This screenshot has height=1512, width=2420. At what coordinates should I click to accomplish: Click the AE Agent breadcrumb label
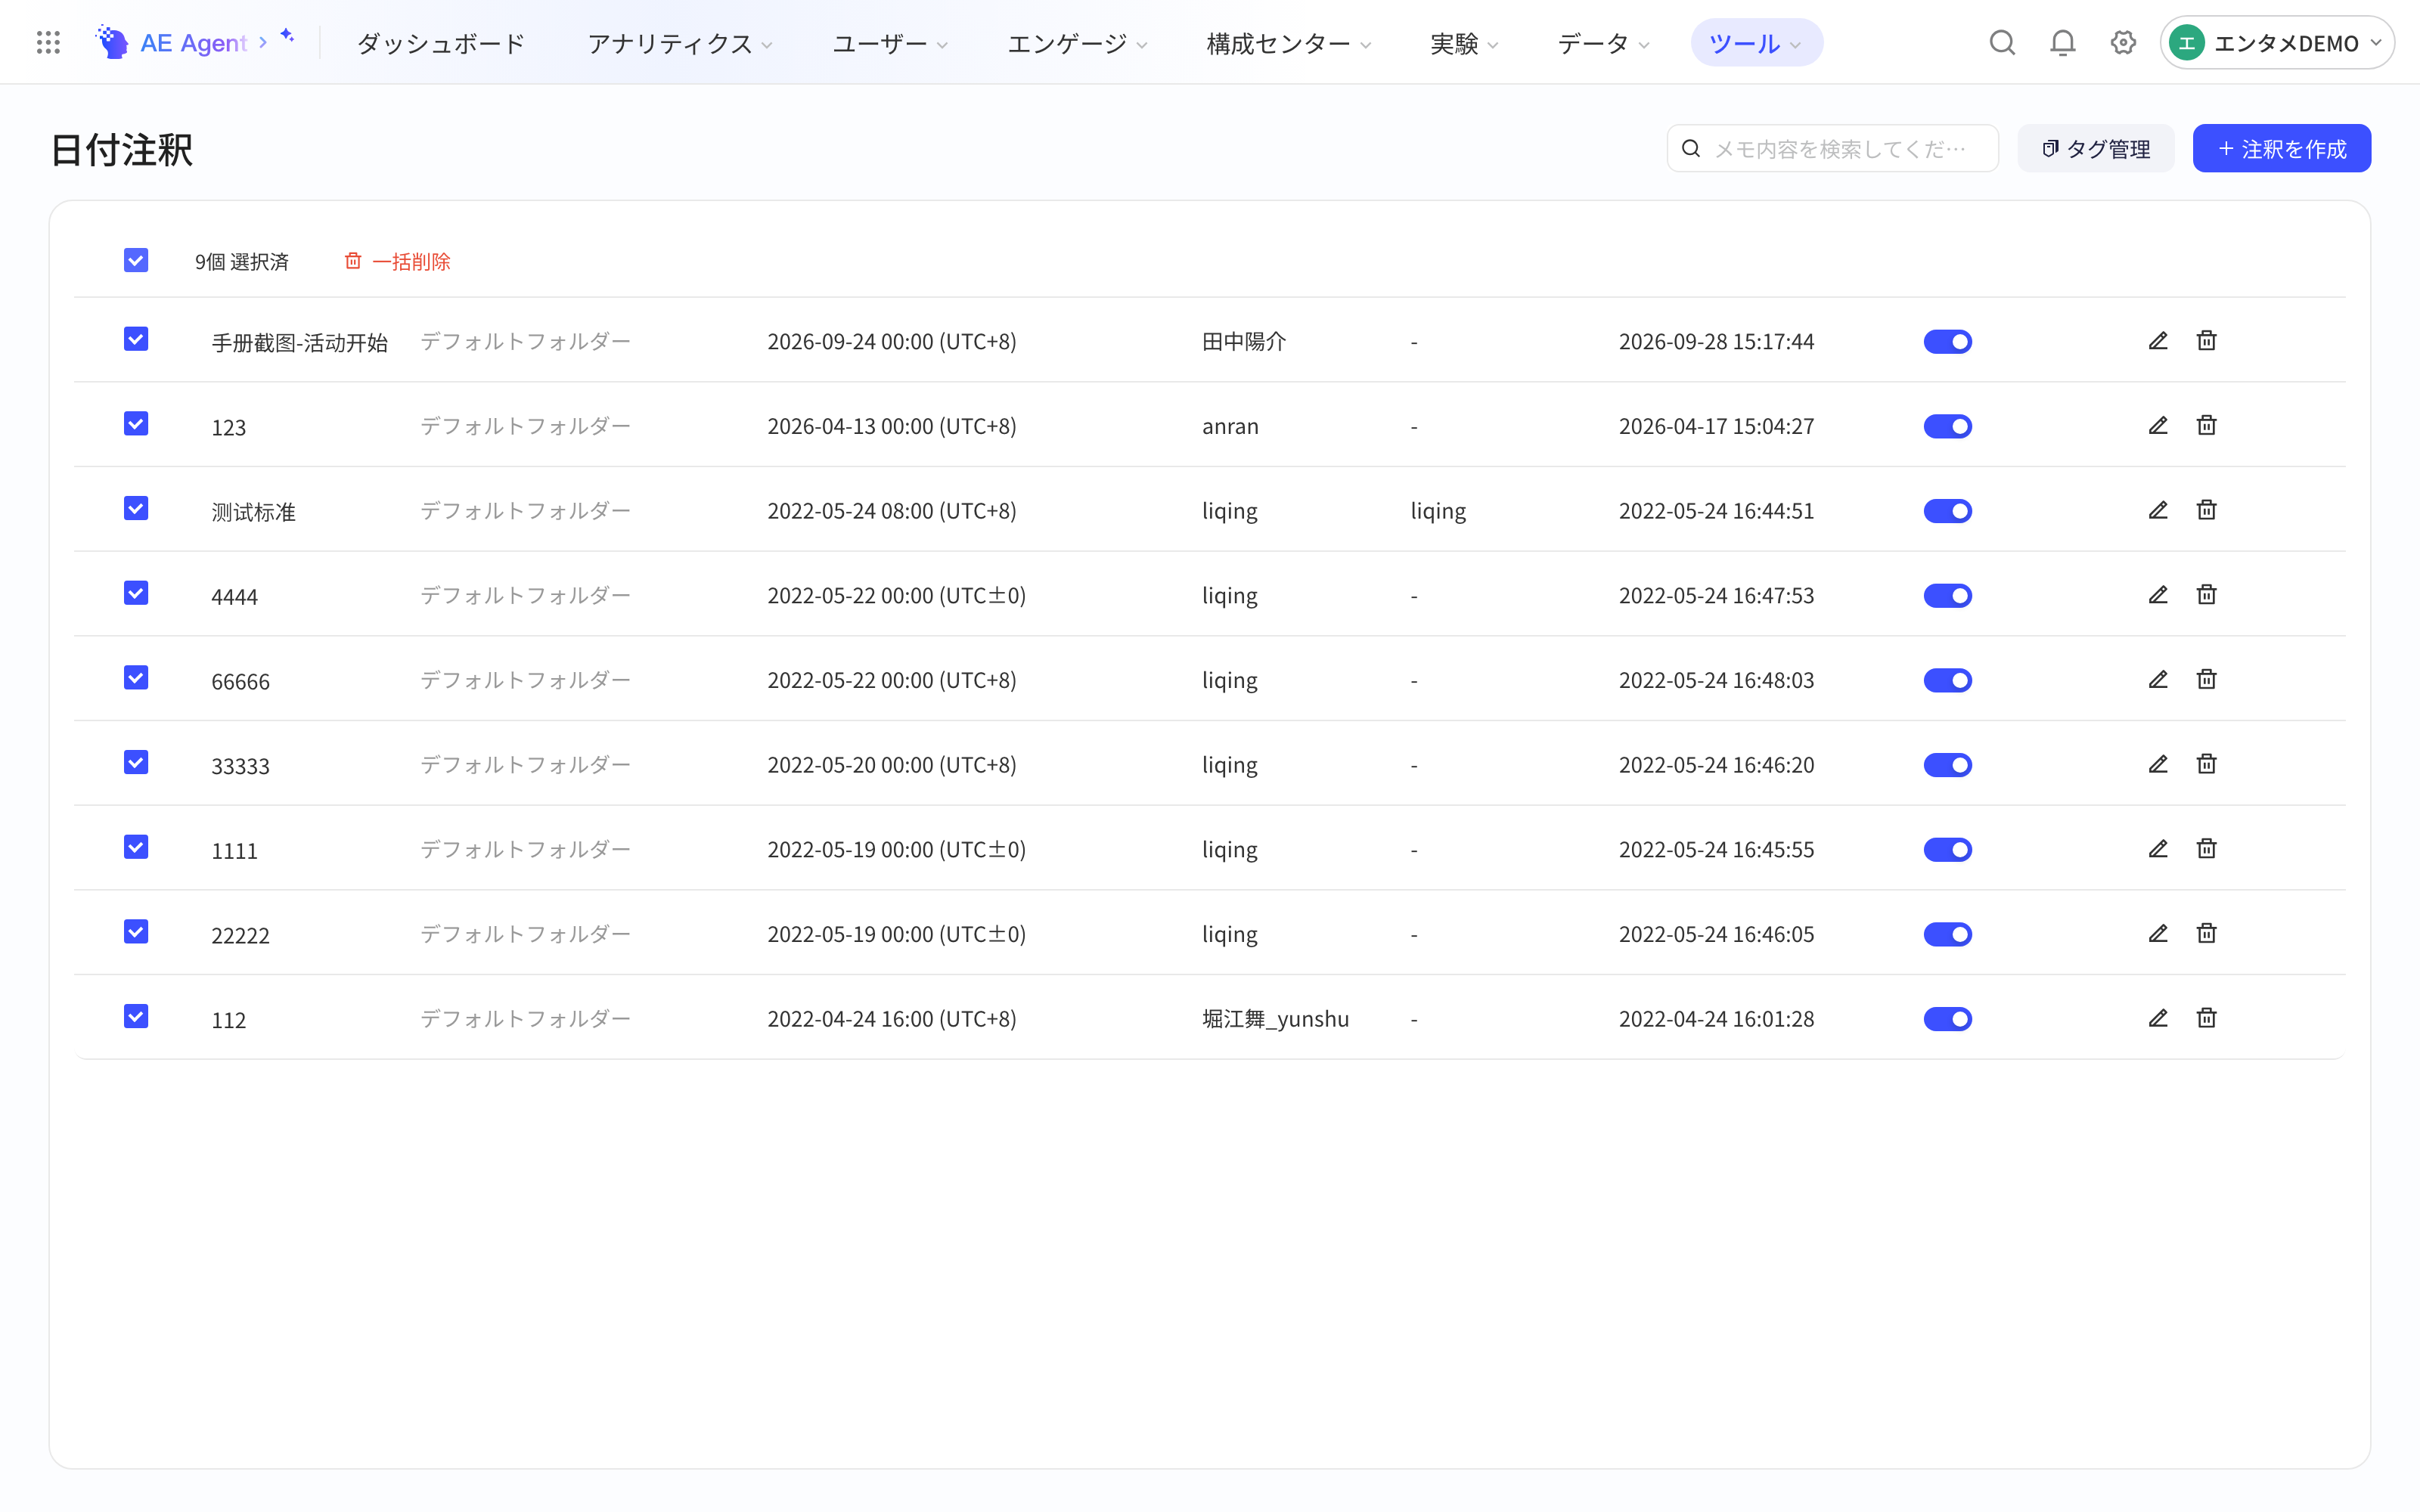193,43
